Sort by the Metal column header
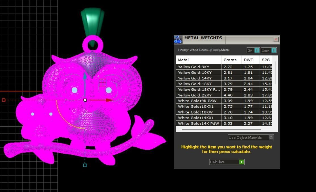The image size is (316, 192). tap(198, 60)
